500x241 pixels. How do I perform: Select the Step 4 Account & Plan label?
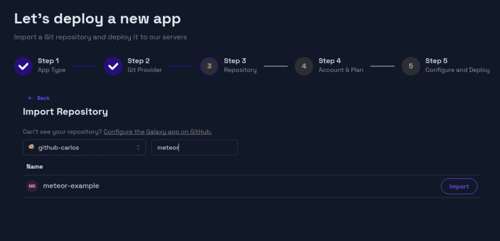click(341, 70)
